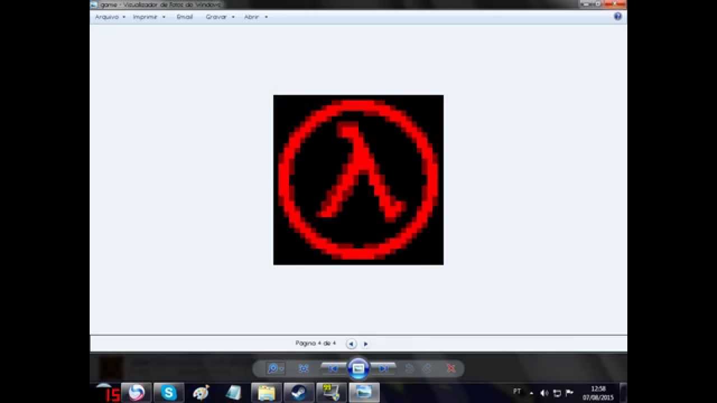717x403 pixels.
Task: Rotate the image counterclockwise
Action: (408, 368)
